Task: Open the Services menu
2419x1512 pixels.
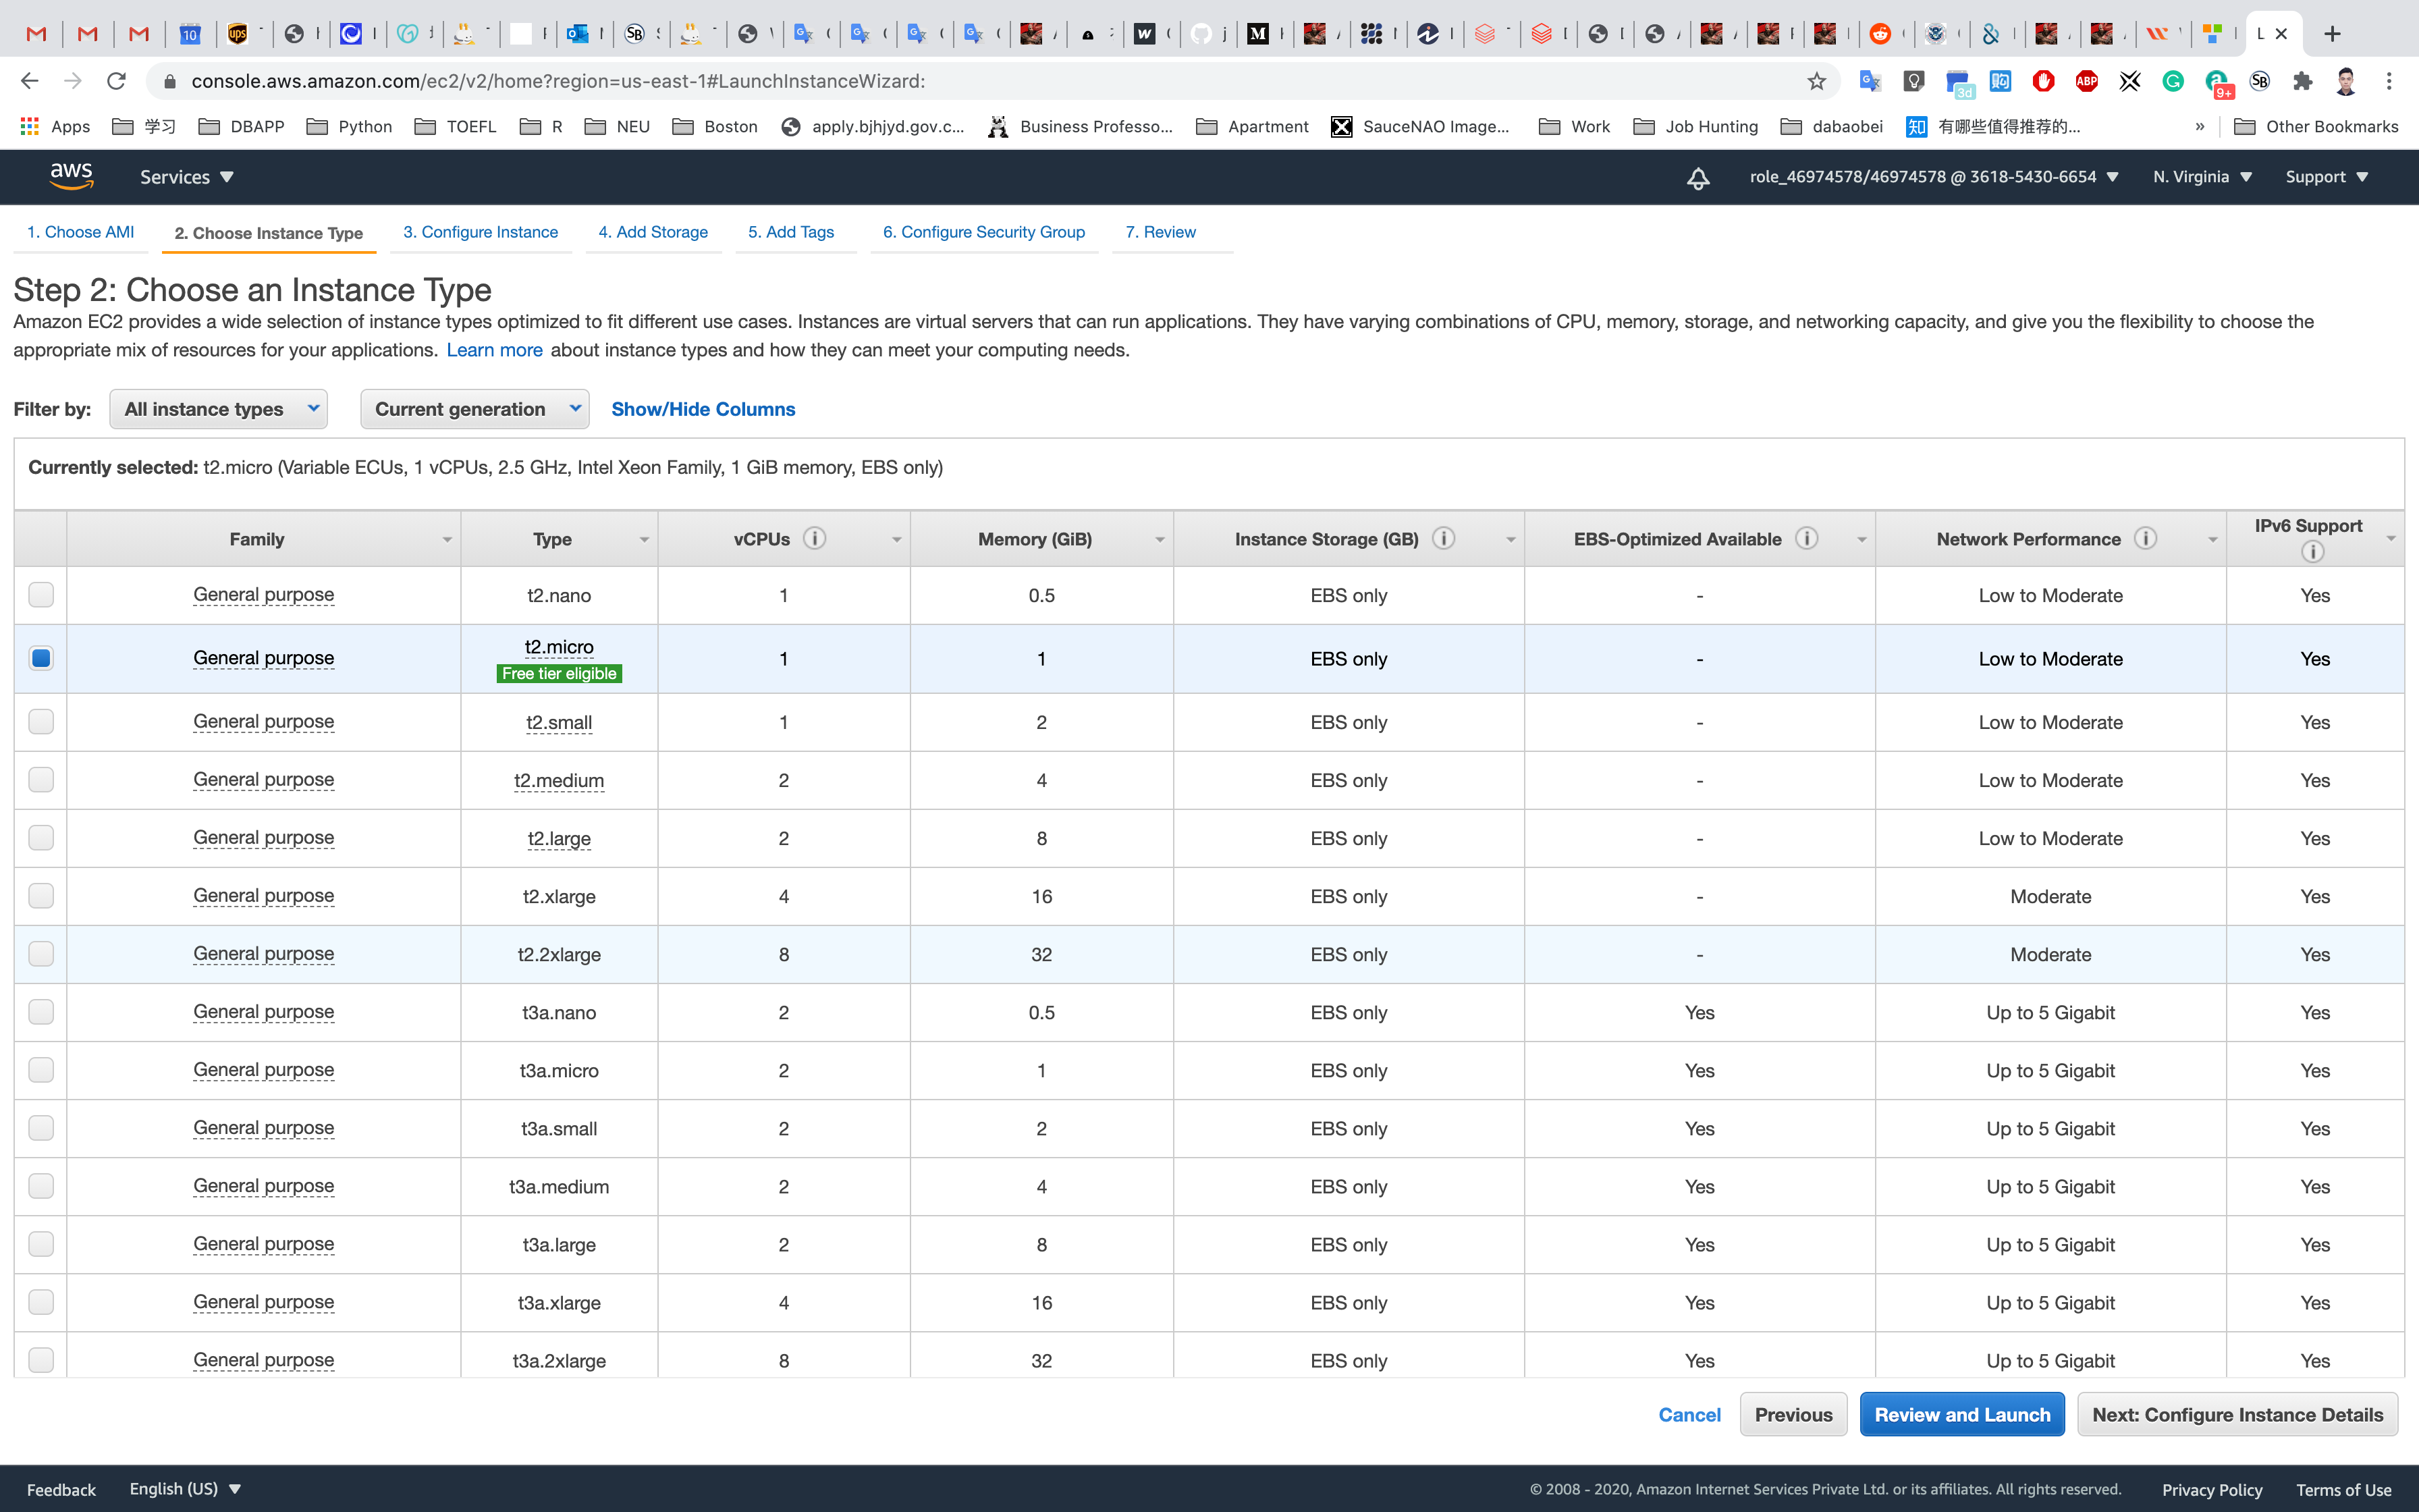Action: click(x=186, y=177)
